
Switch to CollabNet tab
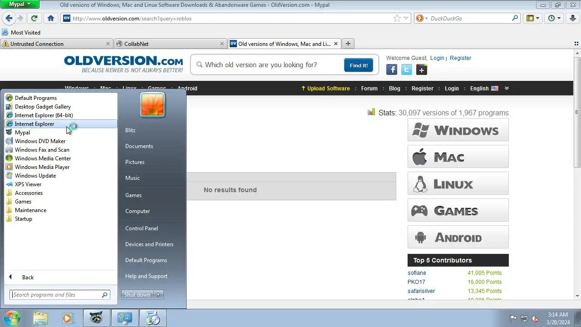pyautogui.click(x=170, y=44)
